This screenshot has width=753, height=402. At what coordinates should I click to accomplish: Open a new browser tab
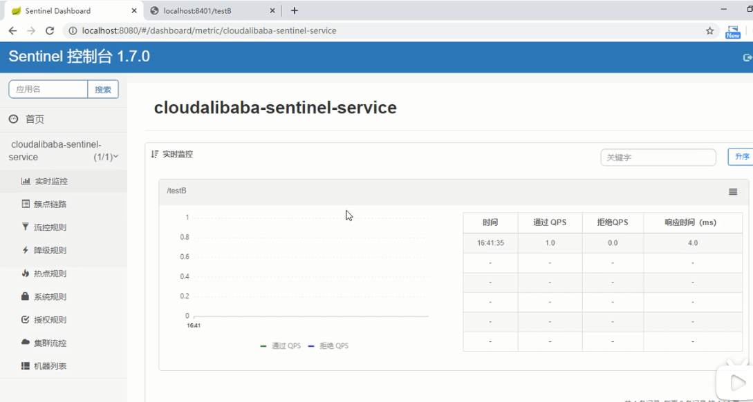pos(295,10)
